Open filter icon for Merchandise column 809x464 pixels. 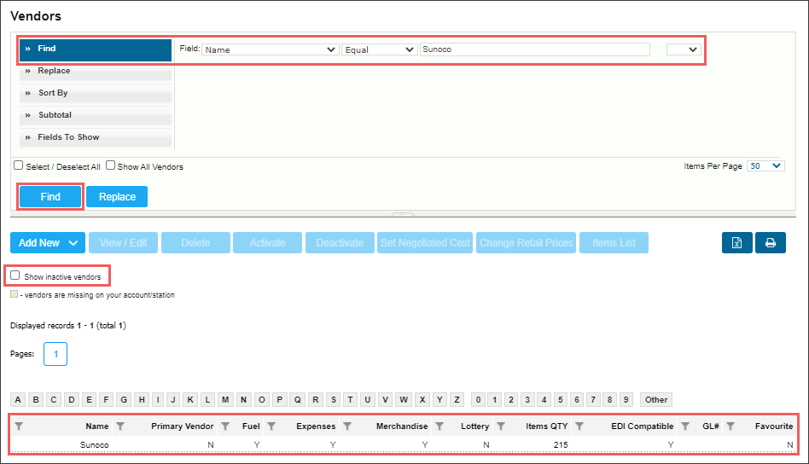coord(347,426)
